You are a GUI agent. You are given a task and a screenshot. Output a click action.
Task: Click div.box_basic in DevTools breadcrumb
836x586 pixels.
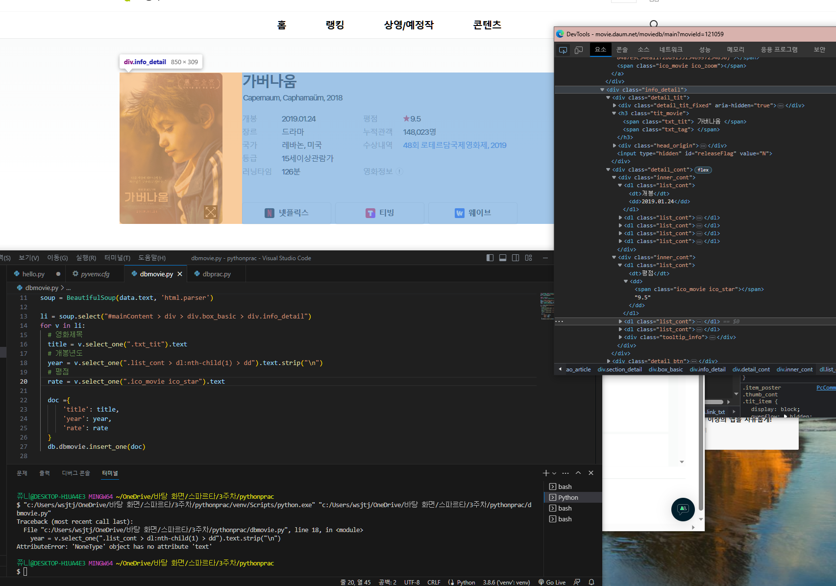tap(665, 369)
